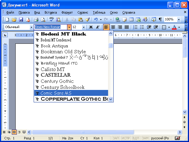This screenshot has height=142, width=189.
Task: Show more Standard toolbar options
Action: tap(186, 20)
